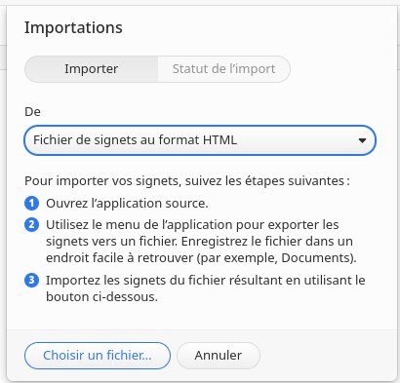
Task: Click empty footer area right of Annuler
Action: pos(329,356)
